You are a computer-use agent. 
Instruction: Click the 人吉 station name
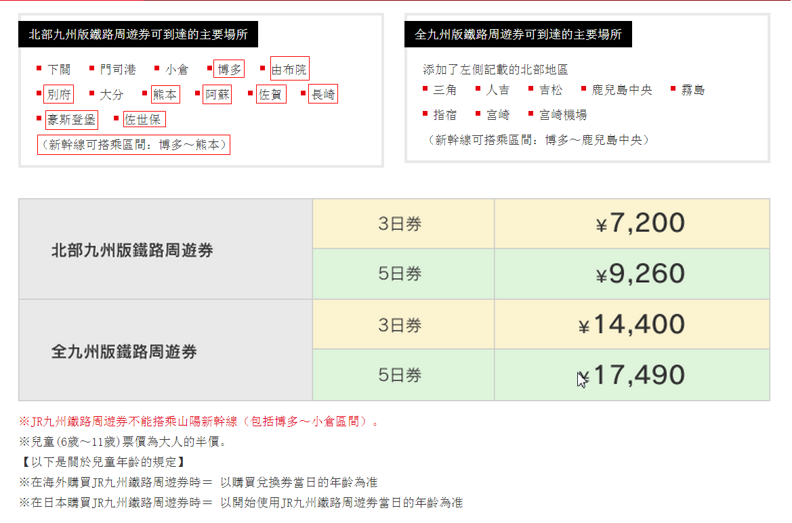[497, 90]
